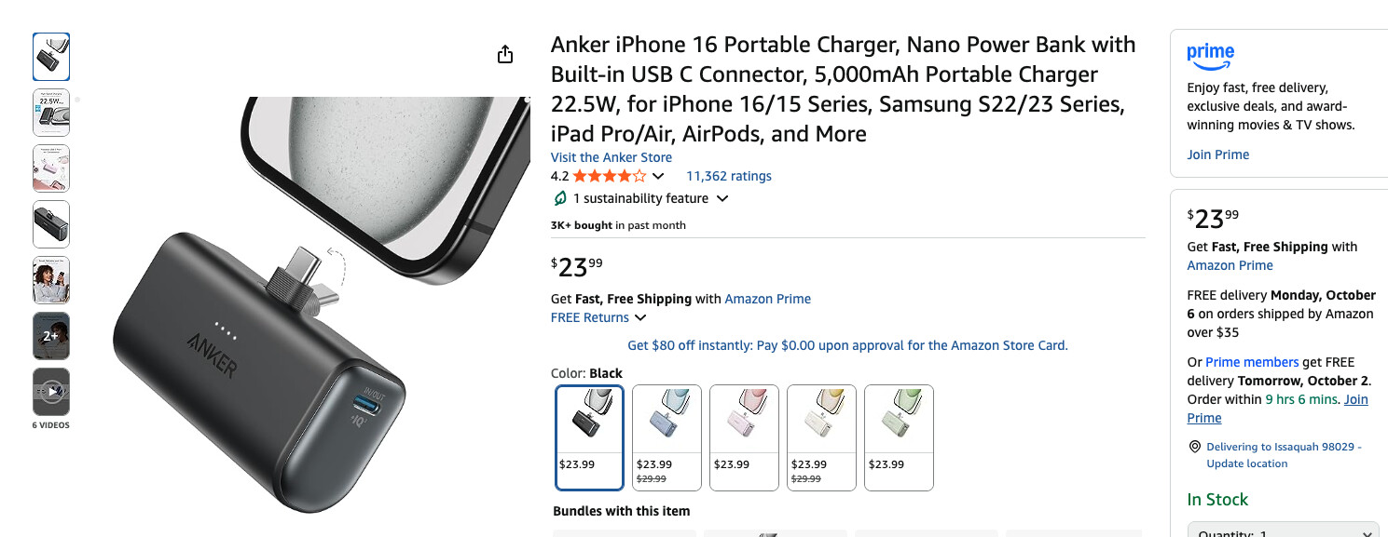
Task: Click the share icon above product image
Action: pos(505,55)
